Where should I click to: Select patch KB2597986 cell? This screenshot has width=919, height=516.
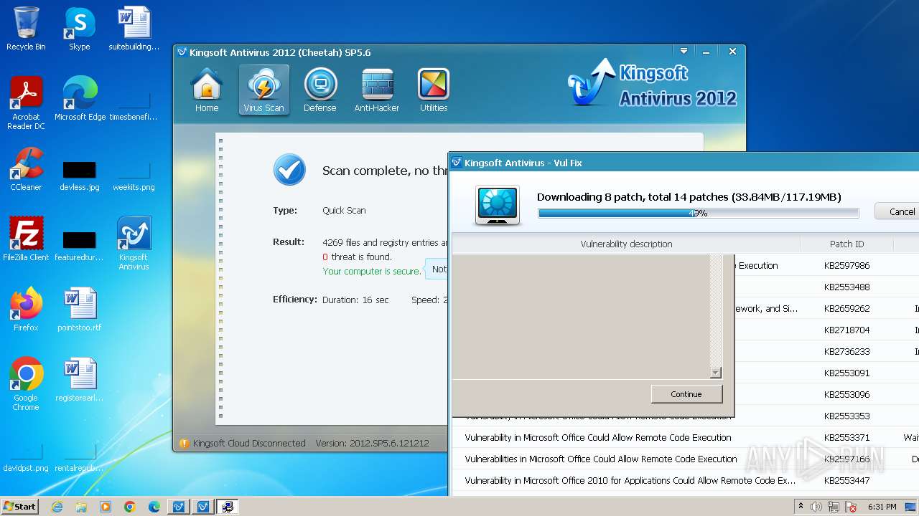click(847, 265)
